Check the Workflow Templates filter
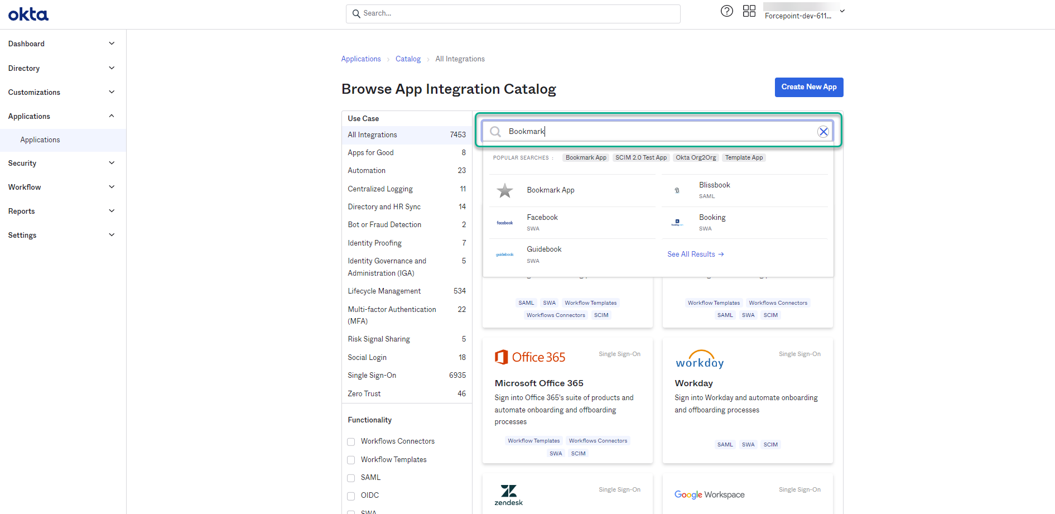Viewport: 1055px width, 514px height. (x=351, y=459)
